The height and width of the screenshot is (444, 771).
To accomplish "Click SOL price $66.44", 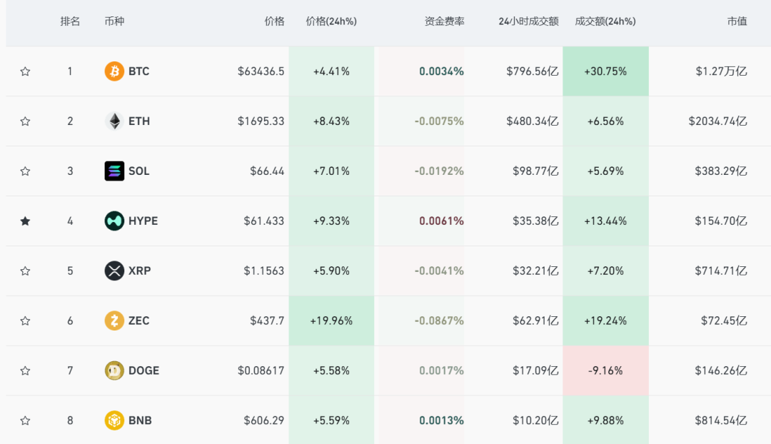I will pyautogui.click(x=267, y=171).
